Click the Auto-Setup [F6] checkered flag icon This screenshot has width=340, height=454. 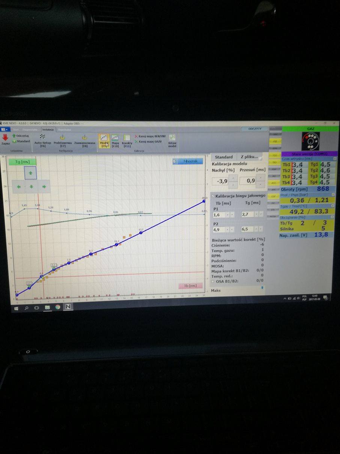(42, 137)
